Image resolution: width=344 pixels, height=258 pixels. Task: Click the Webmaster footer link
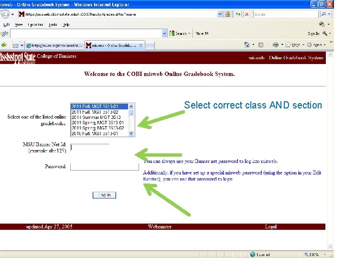(160, 226)
